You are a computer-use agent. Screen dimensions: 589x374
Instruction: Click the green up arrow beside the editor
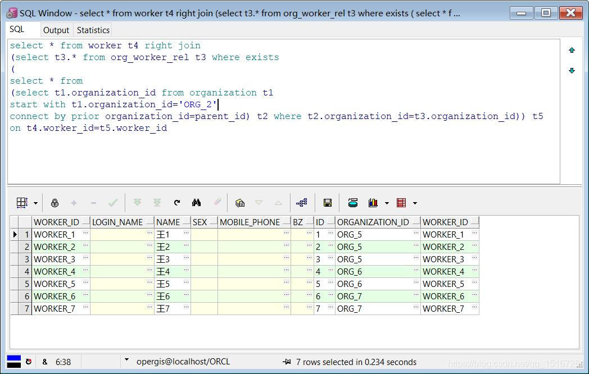(x=572, y=50)
